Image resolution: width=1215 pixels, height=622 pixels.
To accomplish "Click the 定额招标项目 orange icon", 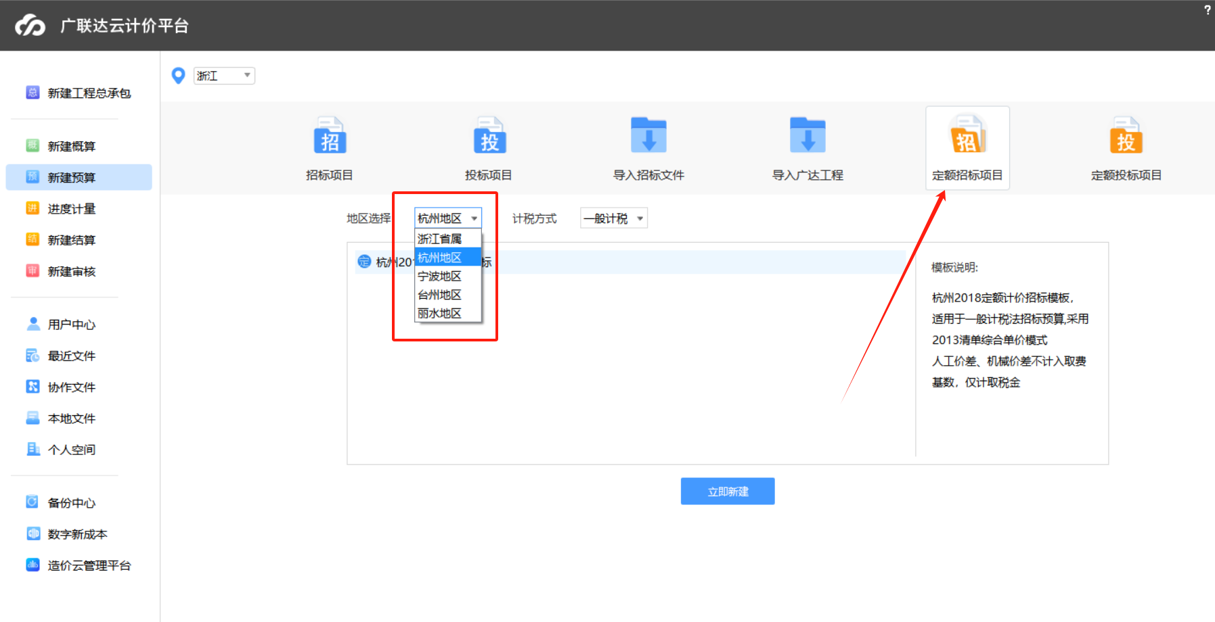I will (968, 134).
